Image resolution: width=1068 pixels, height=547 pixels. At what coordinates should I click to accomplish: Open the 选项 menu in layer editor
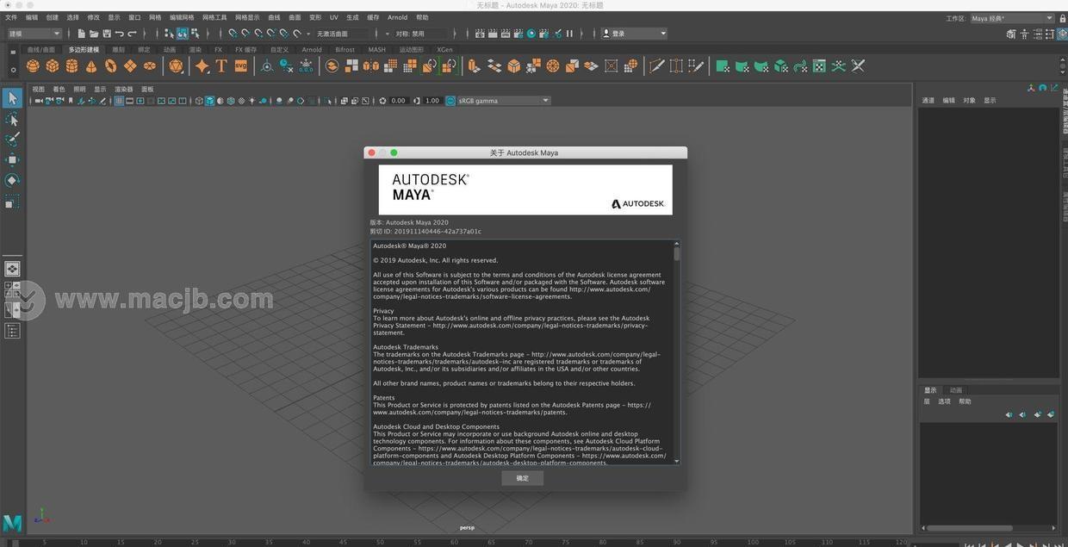(x=945, y=401)
